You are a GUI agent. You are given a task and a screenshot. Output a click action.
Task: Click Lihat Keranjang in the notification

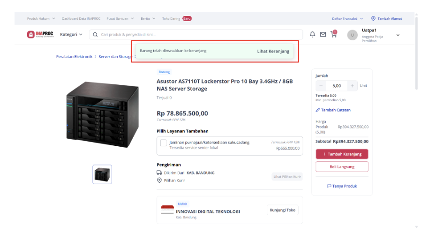click(273, 51)
